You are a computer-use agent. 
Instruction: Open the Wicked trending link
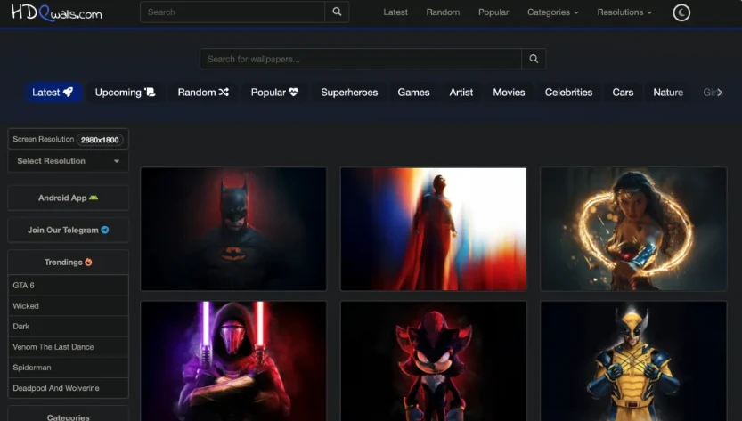[x=68, y=305]
